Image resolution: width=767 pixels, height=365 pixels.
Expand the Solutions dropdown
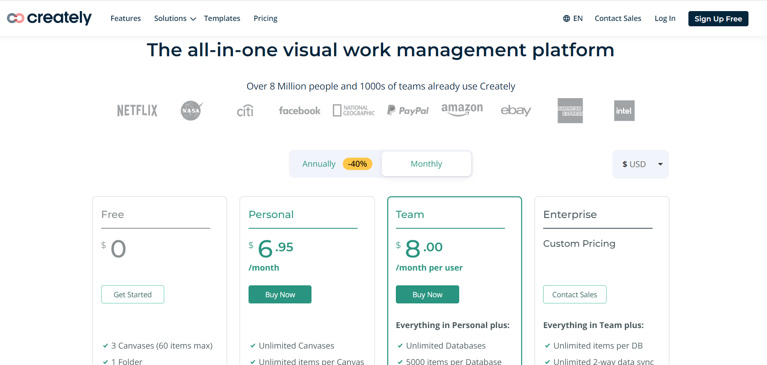175,18
